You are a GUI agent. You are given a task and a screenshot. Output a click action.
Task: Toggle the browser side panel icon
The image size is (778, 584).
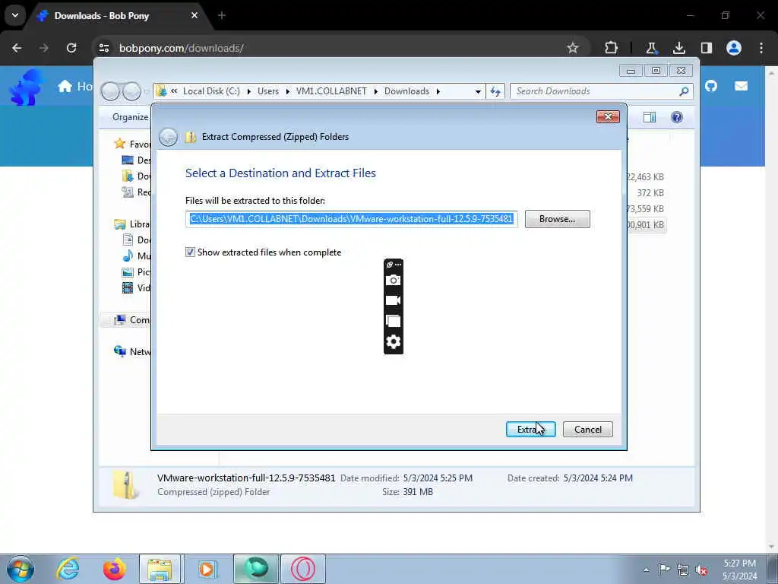click(706, 48)
